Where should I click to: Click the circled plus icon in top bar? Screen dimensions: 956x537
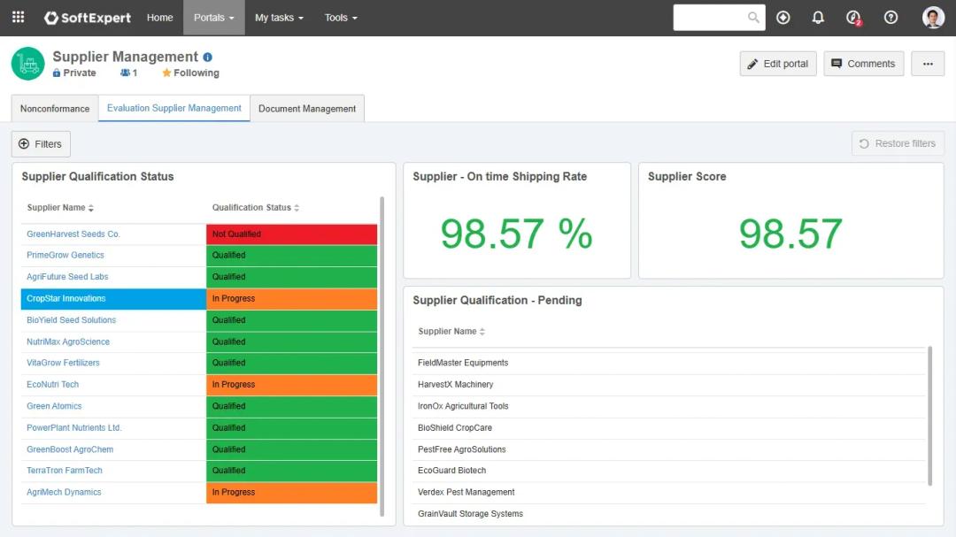(x=783, y=18)
